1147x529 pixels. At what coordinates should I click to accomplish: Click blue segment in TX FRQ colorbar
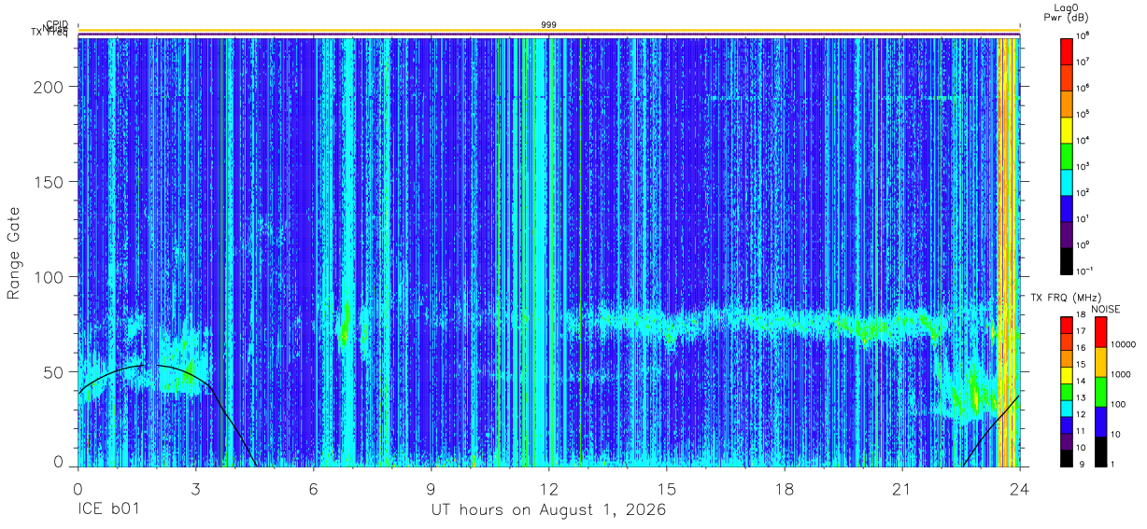point(1066,425)
